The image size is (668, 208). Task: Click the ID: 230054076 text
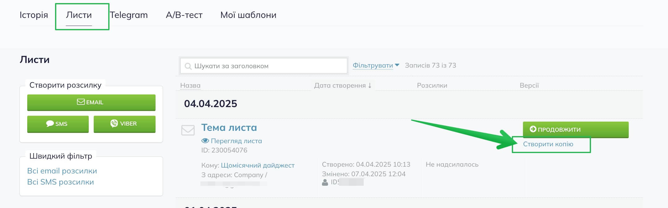point(224,150)
